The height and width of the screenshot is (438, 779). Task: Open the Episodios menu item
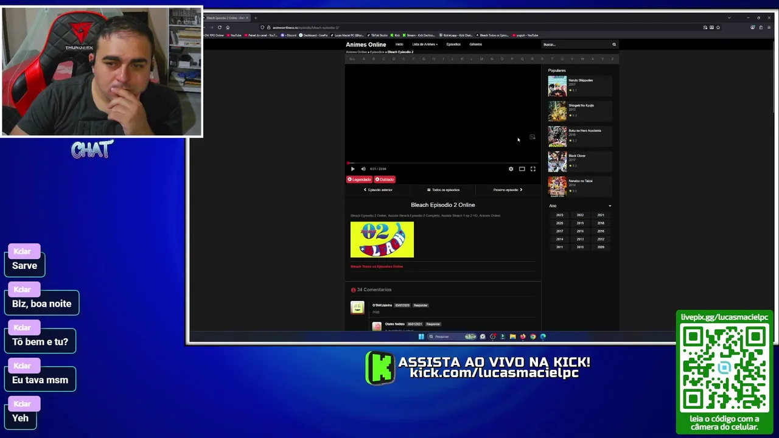click(x=453, y=44)
